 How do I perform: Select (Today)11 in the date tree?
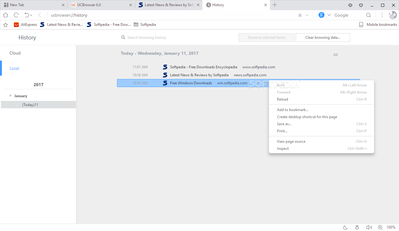pyautogui.click(x=39, y=105)
